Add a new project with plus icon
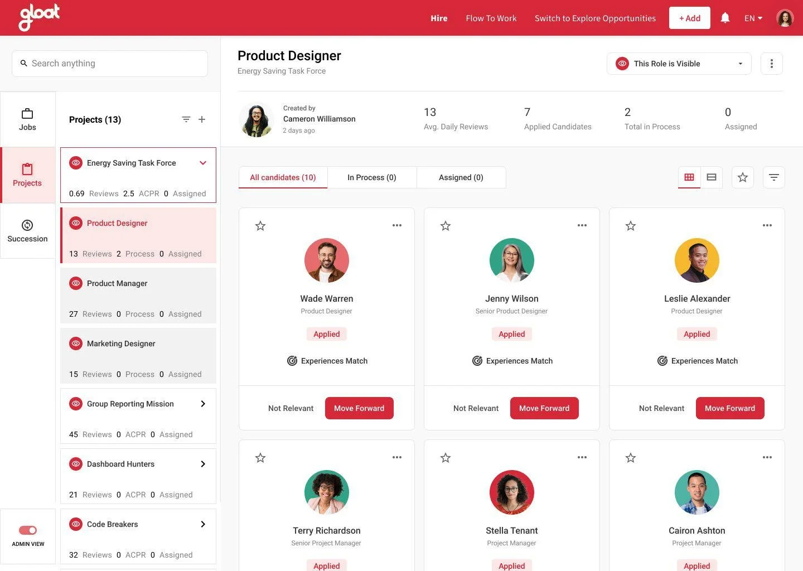The image size is (803, 571). click(x=202, y=119)
